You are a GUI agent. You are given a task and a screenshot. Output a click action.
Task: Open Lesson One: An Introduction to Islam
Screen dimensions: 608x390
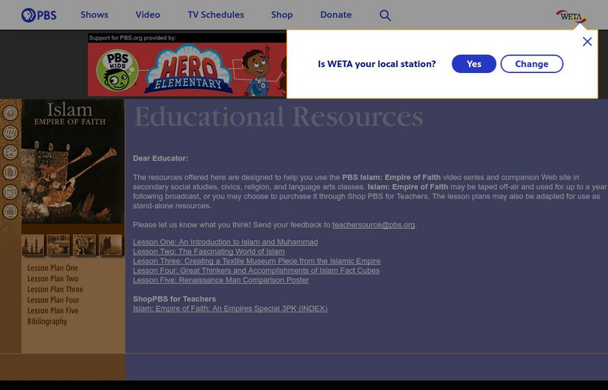(225, 242)
